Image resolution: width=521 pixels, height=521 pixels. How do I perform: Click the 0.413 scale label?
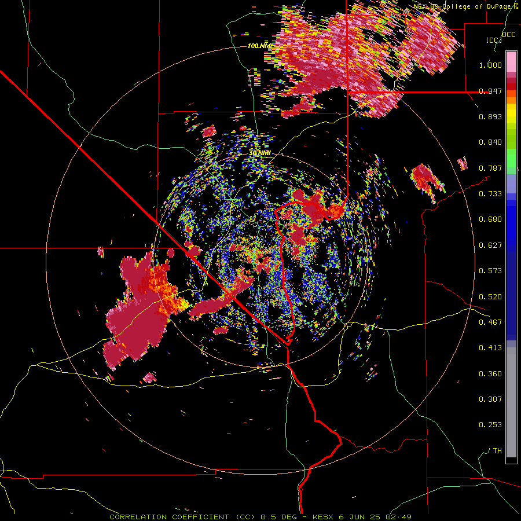pyautogui.click(x=490, y=348)
